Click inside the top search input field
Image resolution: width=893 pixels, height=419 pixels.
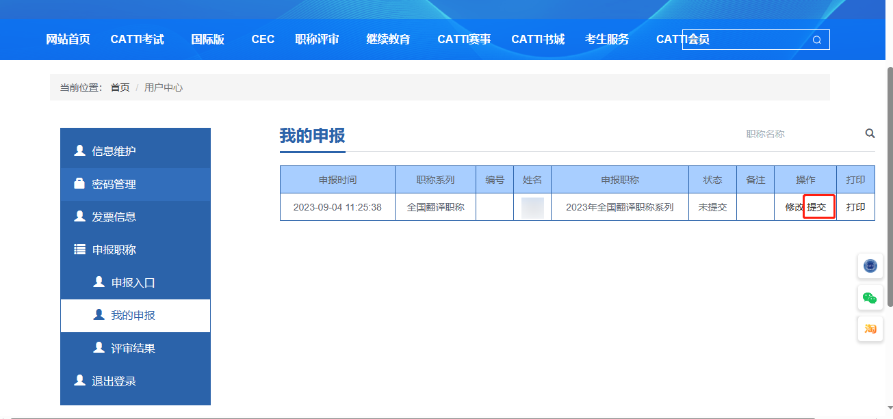coord(746,40)
